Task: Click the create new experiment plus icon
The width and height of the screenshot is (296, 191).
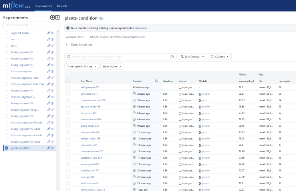Action: 52,18
